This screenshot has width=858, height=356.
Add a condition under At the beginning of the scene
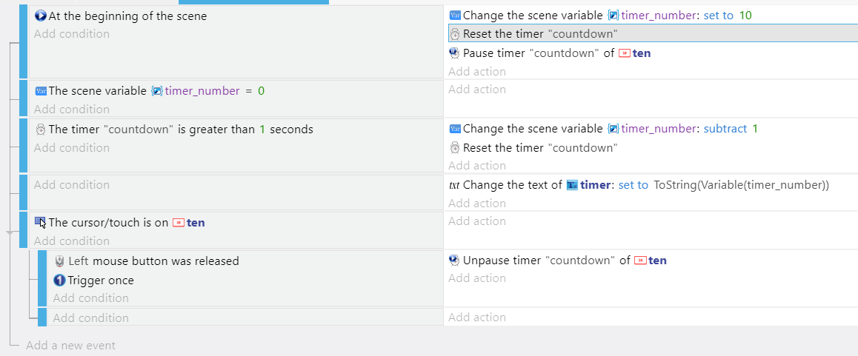pyautogui.click(x=72, y=34)
